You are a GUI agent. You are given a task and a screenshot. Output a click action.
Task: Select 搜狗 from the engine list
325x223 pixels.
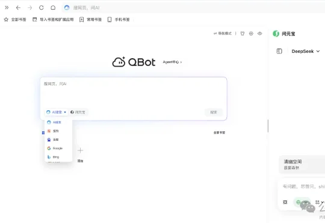(x=58, y=131)
